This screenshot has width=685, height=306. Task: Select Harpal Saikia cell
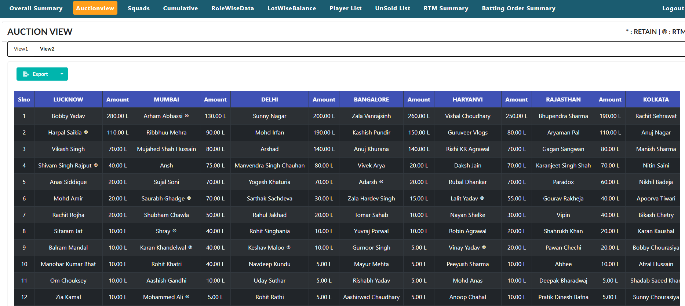(68, 132)
